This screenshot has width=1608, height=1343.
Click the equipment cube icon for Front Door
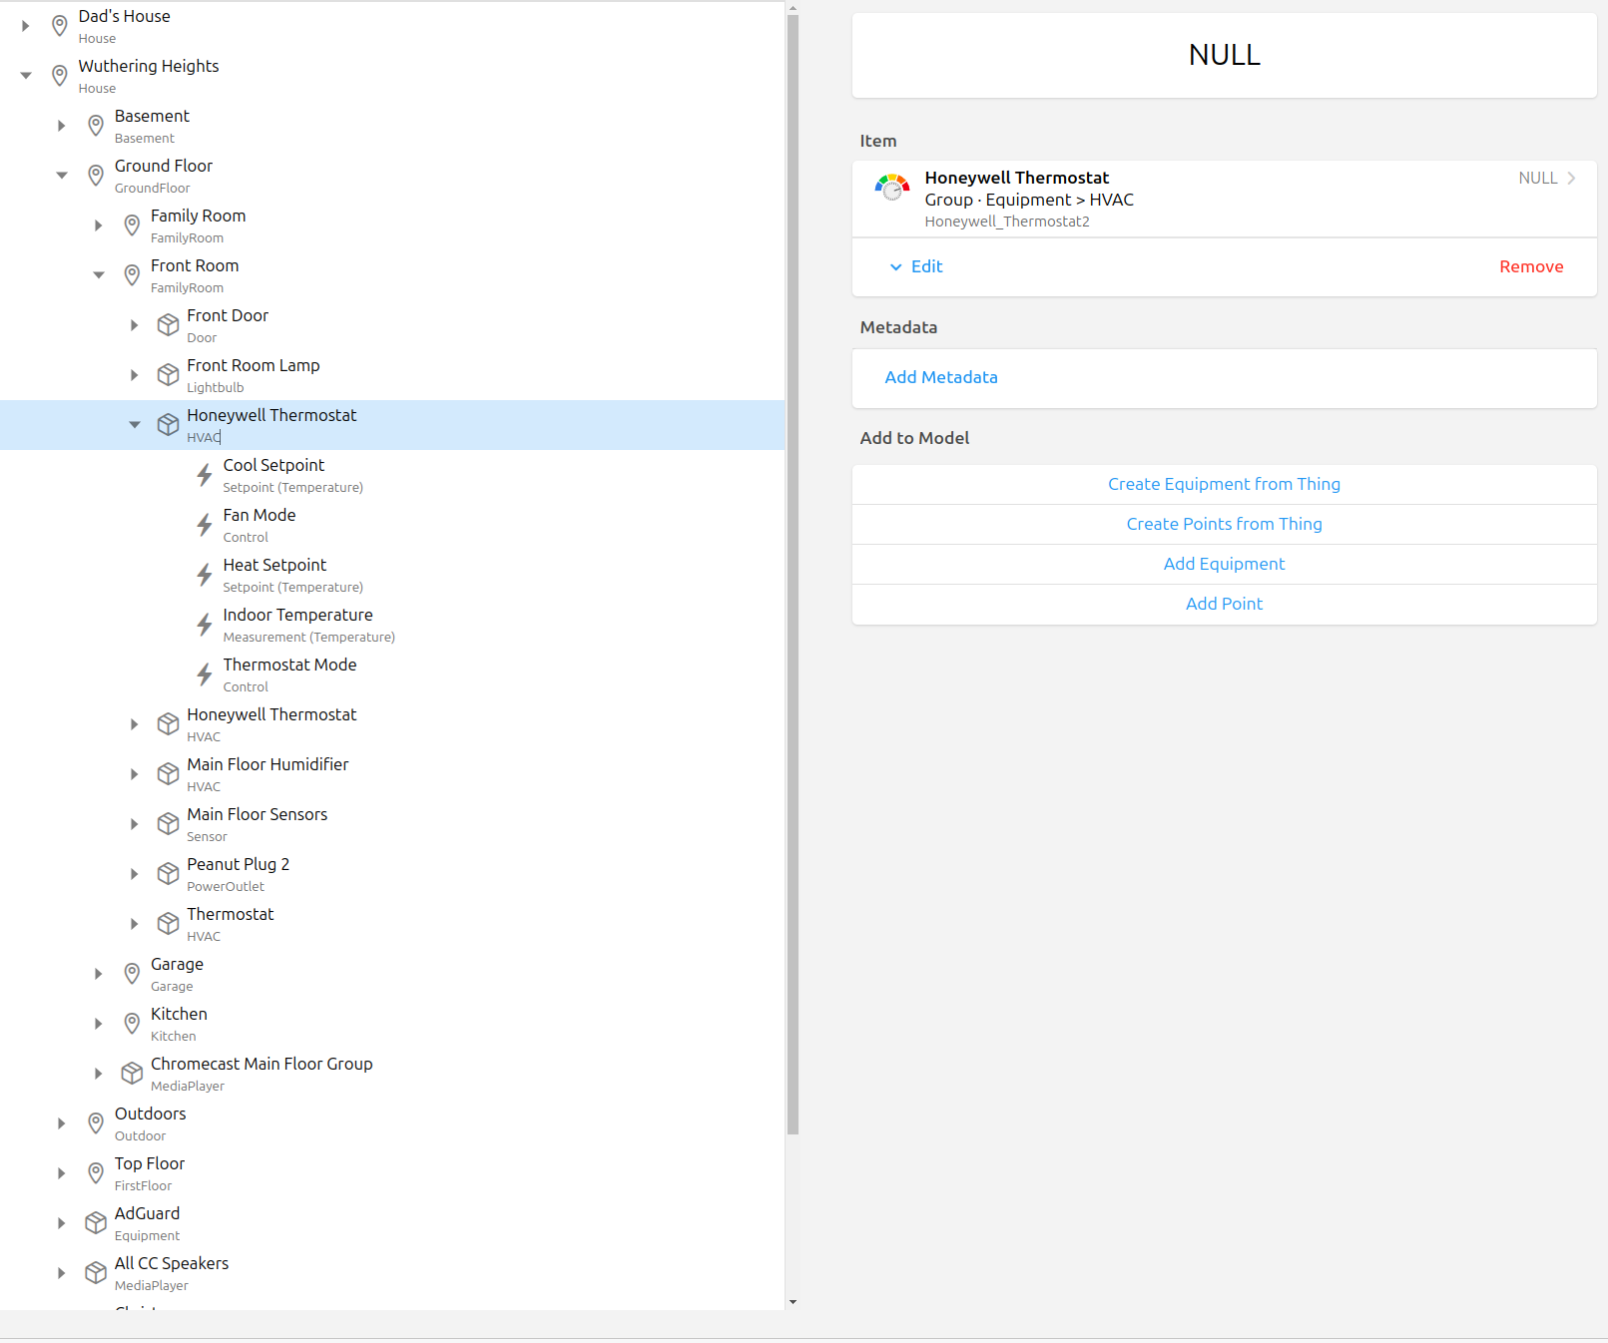coord(168,325)
